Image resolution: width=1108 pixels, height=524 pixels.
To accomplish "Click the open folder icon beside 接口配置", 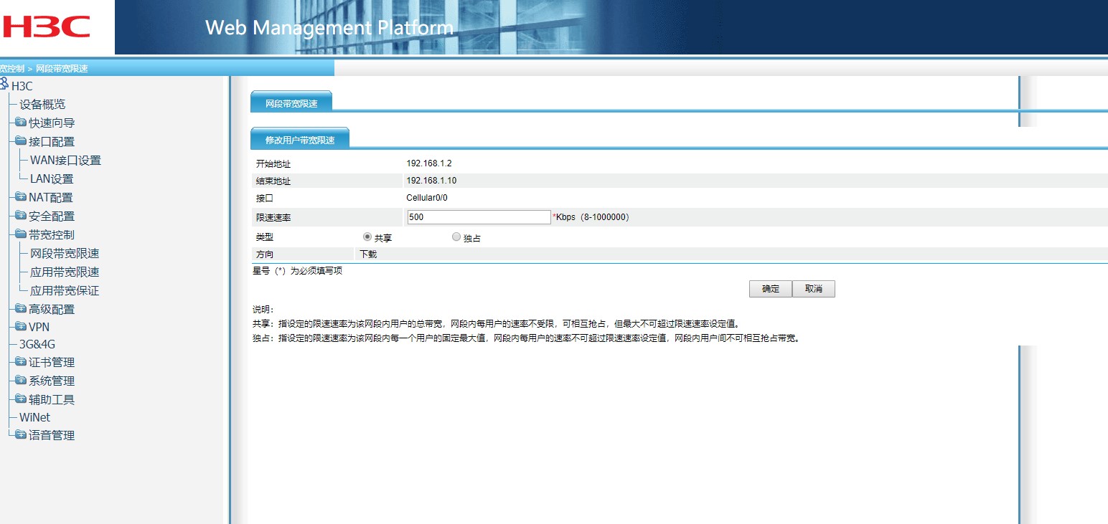I will pos(21,141).
